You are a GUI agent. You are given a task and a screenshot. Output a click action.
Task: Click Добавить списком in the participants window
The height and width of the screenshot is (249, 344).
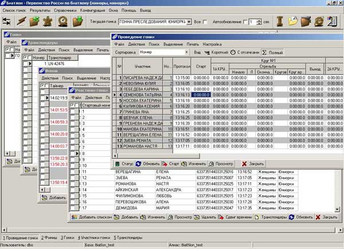(x=92, y=218)
